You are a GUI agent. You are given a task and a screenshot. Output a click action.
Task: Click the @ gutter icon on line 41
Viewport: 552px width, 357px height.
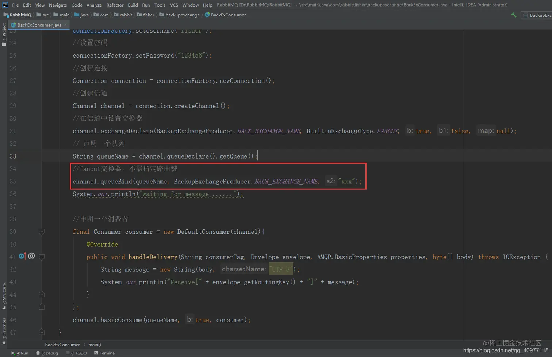31,256
